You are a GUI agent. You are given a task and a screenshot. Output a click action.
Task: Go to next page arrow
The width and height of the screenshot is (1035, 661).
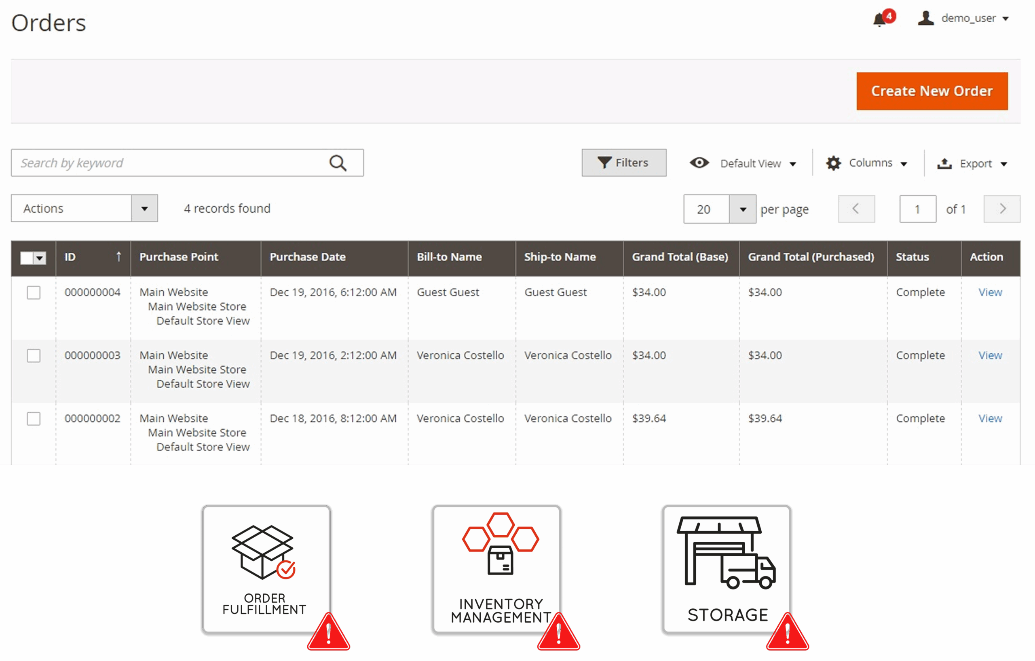click(x=1002, y=209)
